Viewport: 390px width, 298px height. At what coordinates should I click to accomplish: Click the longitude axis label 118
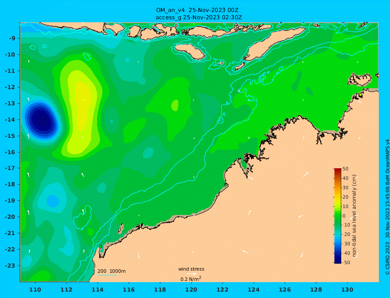coord(160,290)
